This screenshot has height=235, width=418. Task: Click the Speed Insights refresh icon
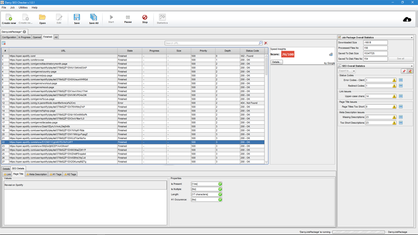tap(331, 55)
